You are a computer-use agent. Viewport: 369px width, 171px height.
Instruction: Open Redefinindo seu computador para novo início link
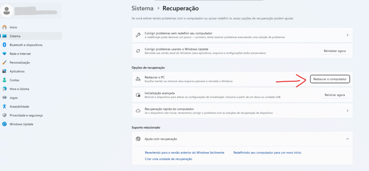[267, 152]
